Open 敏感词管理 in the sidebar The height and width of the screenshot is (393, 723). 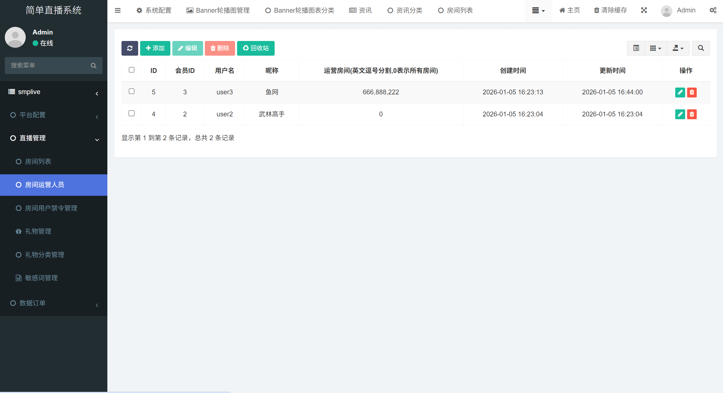tap(41, 278)
